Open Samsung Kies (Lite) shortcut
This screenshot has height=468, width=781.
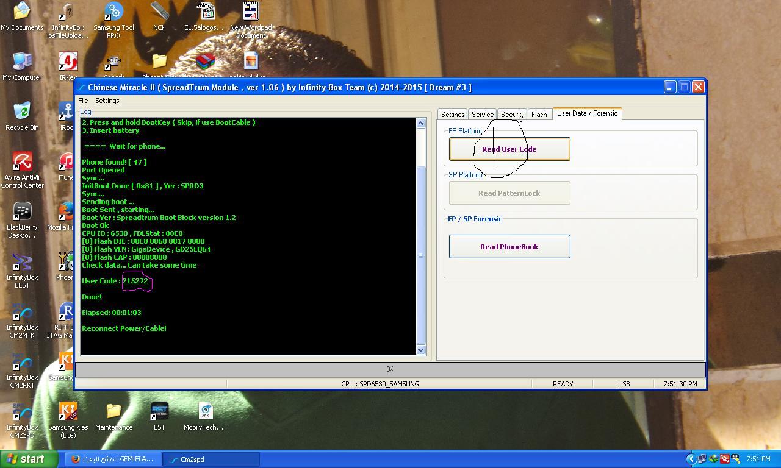coord(68,420)
